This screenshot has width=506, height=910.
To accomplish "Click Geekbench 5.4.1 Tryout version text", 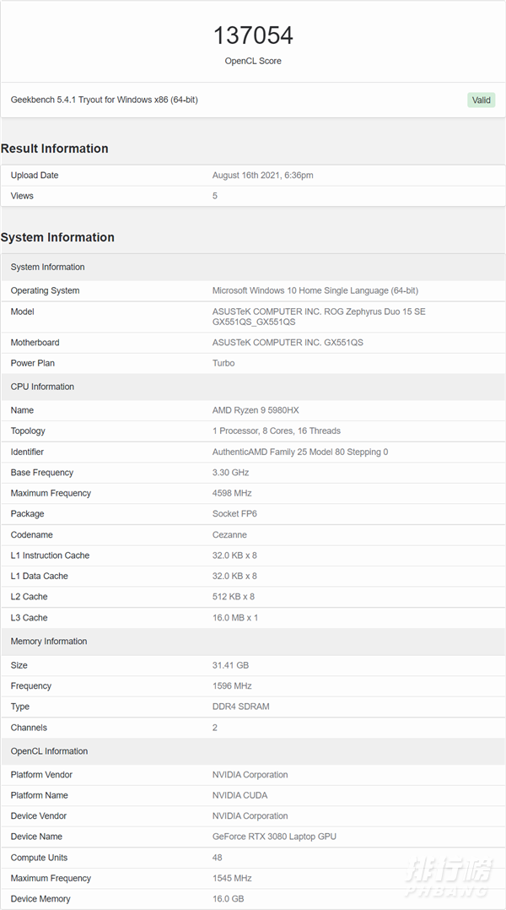I will click(105, 100).
